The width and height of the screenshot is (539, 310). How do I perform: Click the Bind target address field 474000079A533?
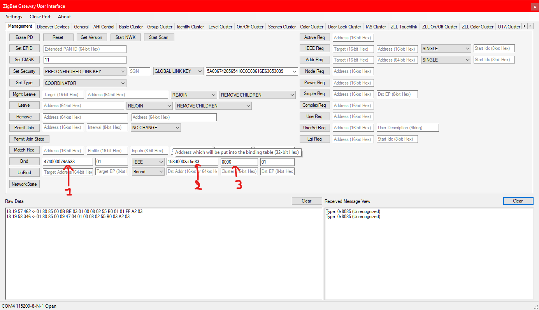[68, 162]
